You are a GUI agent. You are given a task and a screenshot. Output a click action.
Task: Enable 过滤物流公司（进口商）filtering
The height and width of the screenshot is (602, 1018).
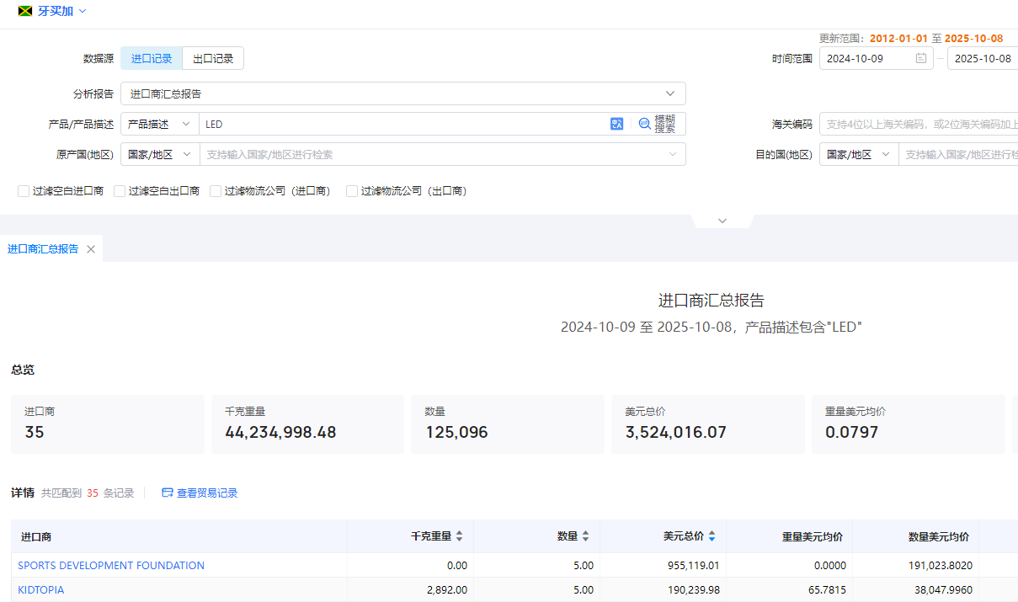pos(216,191)
